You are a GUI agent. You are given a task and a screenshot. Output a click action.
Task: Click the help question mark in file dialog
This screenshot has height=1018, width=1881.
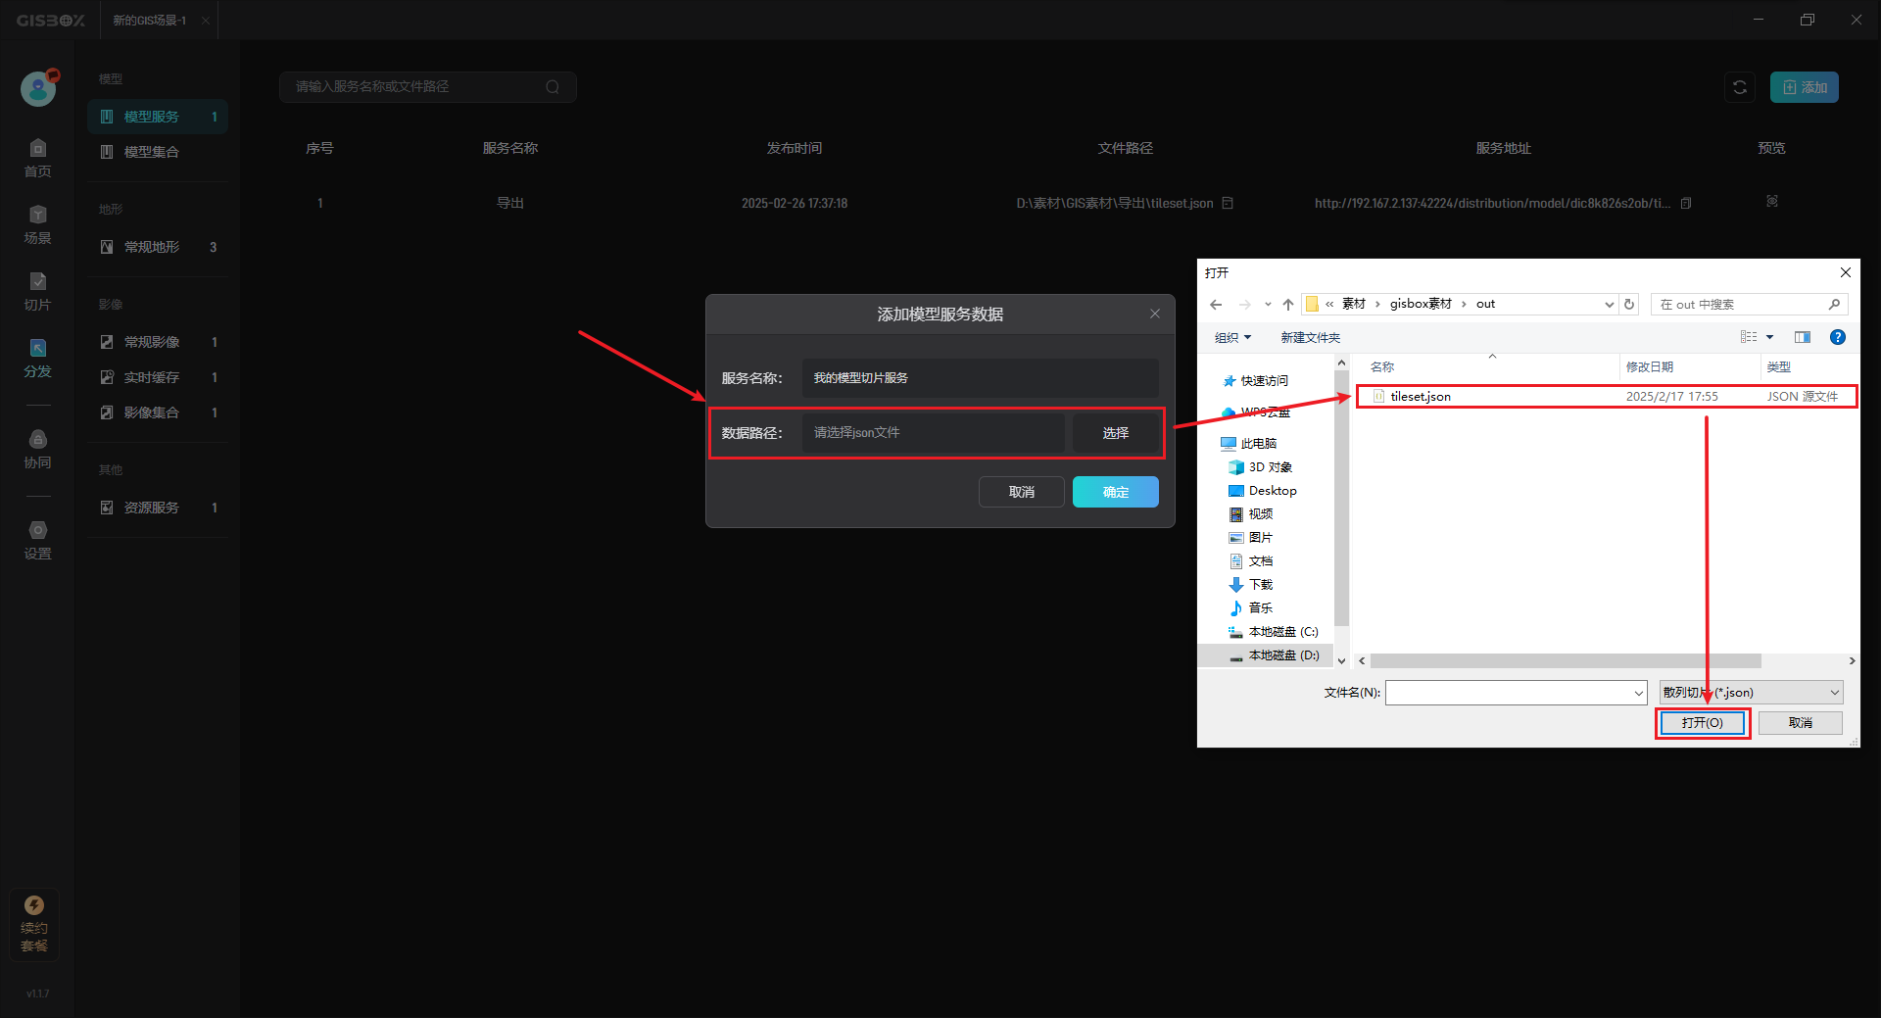(x=1838, y=337)
